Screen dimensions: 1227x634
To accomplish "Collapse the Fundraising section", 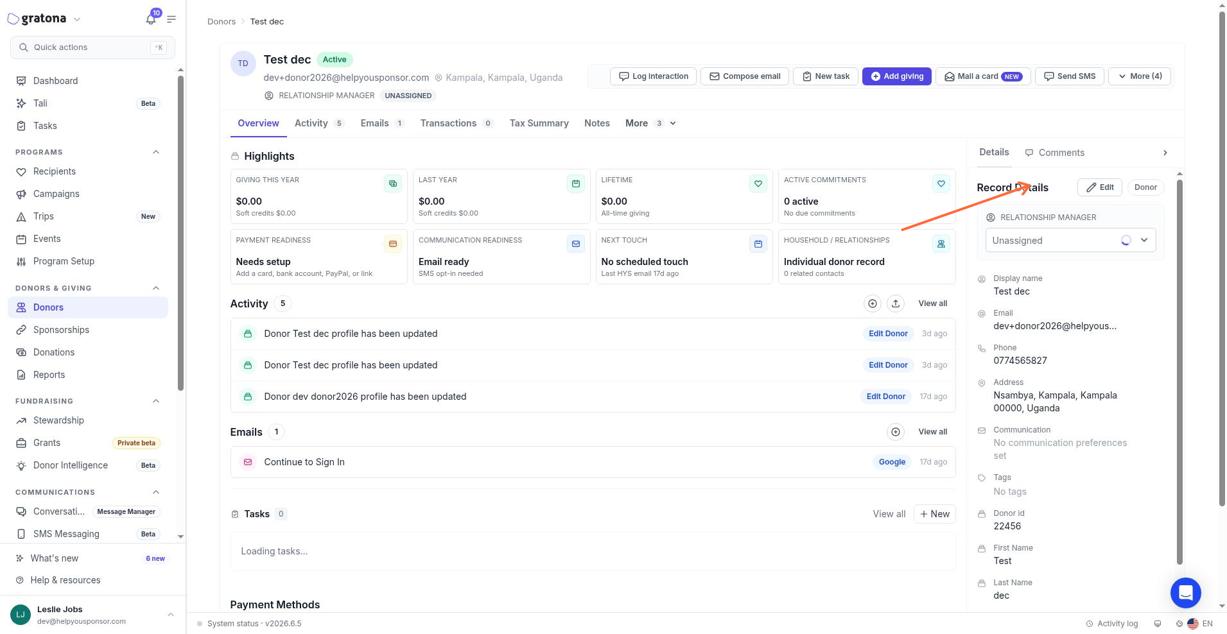I will coord(156,401).
